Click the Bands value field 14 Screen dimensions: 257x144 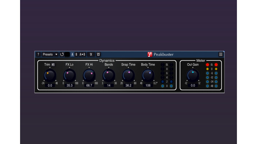pyautogui.click(x=109, y=85)
